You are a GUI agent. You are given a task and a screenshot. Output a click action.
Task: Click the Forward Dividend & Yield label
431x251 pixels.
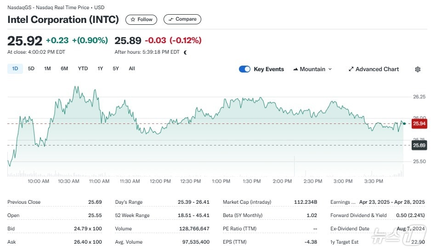point(358,215)
